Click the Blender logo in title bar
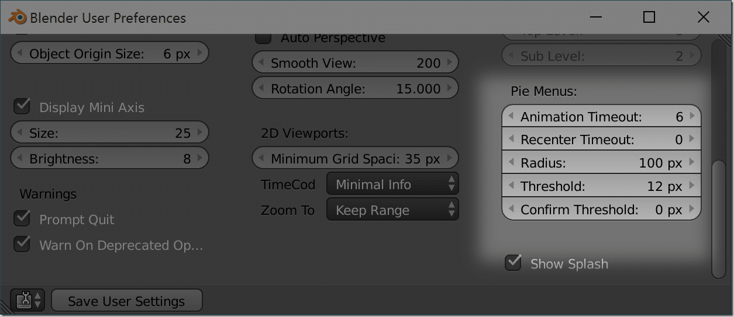 [x=16, y=18]
